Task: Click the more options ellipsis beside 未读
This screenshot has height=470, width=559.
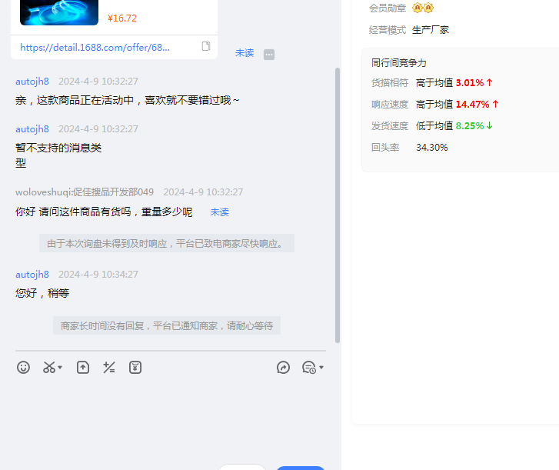Action: coord(269,55)
